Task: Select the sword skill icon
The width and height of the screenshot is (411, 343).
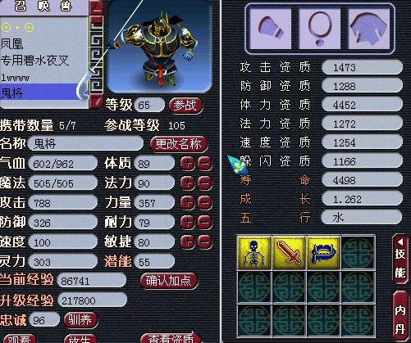Action: tap(289, 253)
